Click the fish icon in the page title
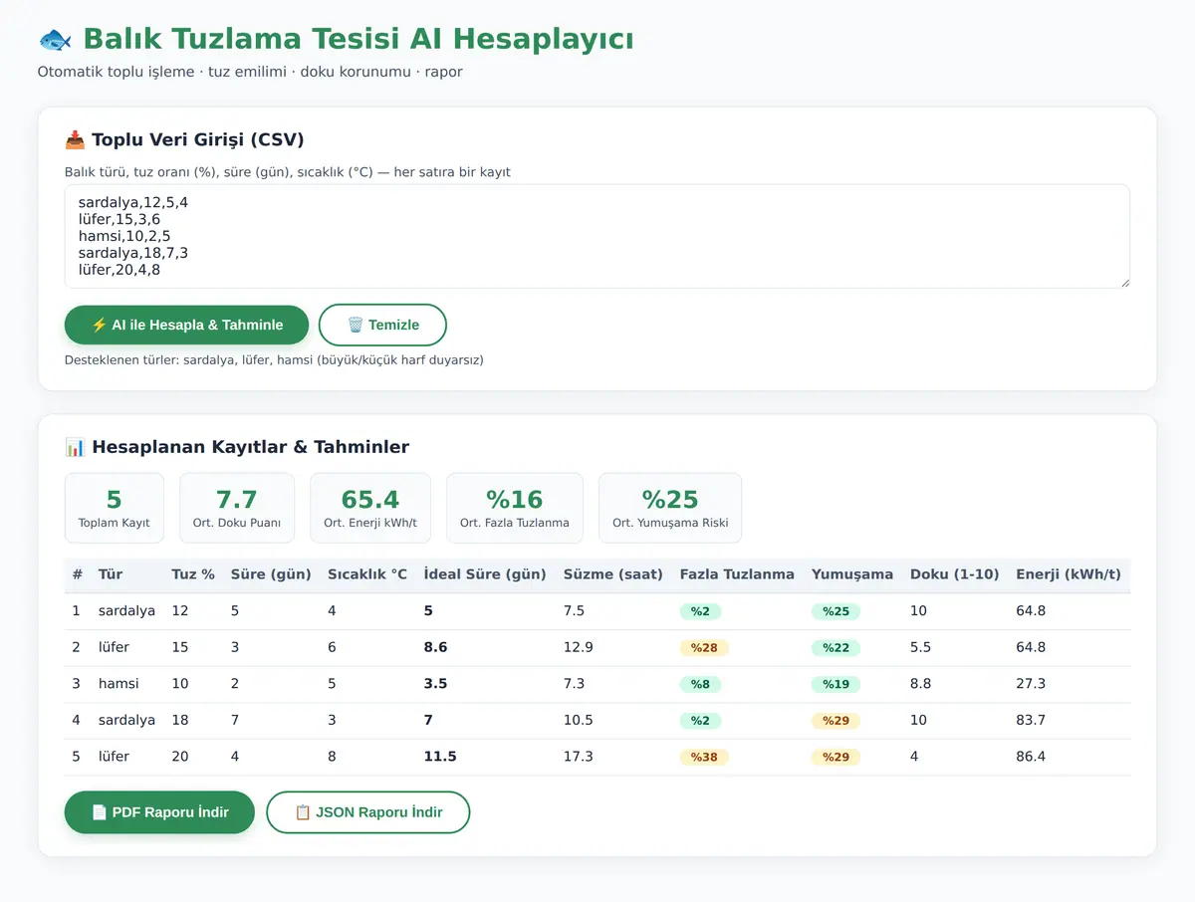Image resolution: width=1195 pixels, height=902 pixels. click(x=55, y=39)
